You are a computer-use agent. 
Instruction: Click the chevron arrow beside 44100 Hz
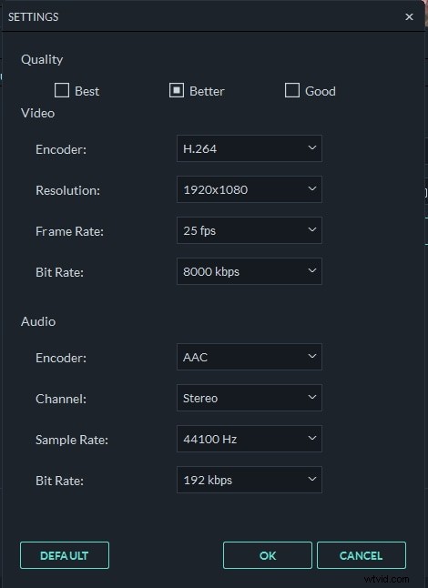tap(311, 438)
